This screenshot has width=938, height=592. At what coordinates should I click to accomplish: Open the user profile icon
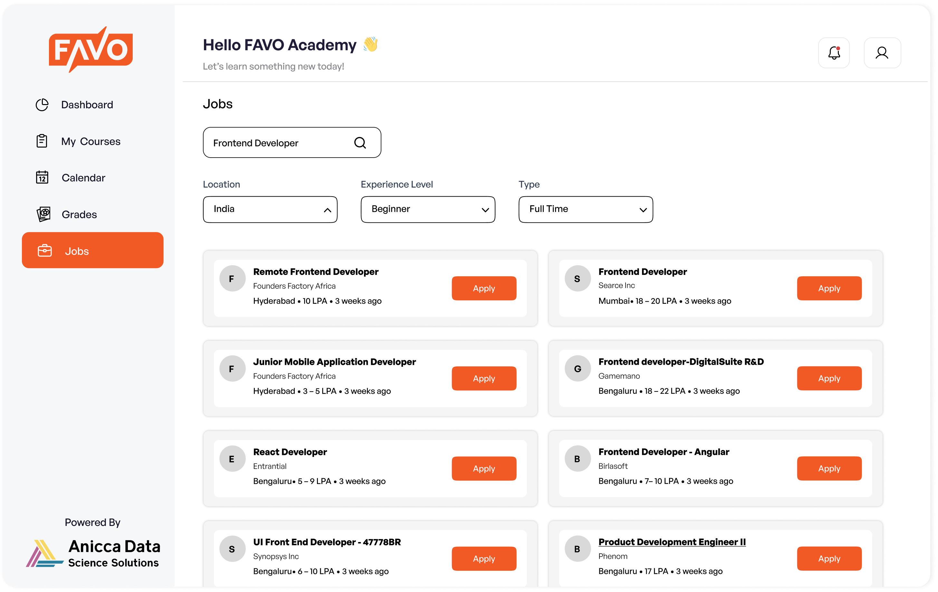click(x=882, y=53)
